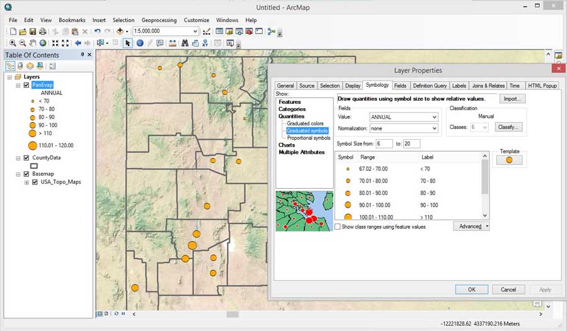Select the Zoom In tool

[x=13, y=43]
